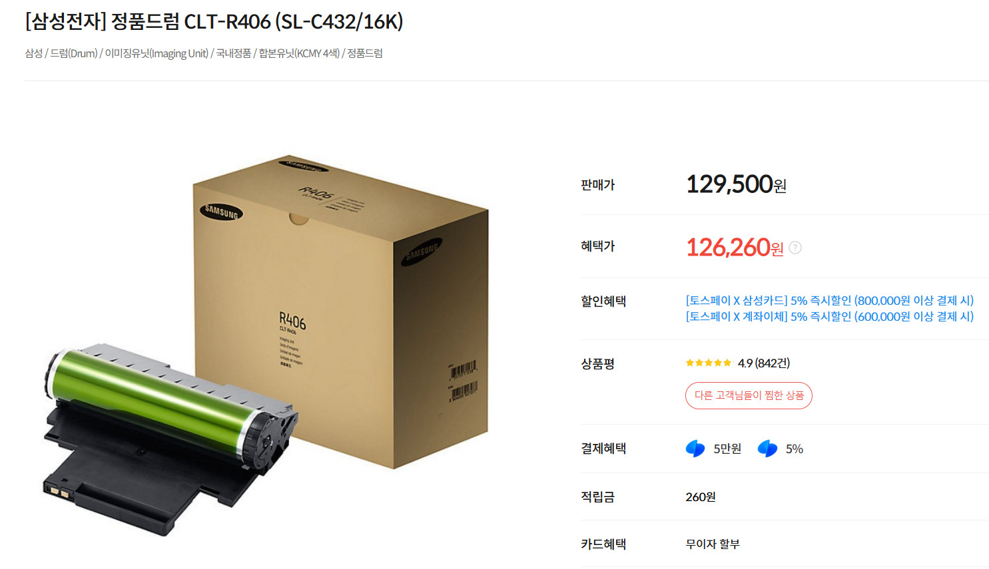Click the 5만원 payment benefit label
This screenshot has height=569, width=989.
[727, 449]
